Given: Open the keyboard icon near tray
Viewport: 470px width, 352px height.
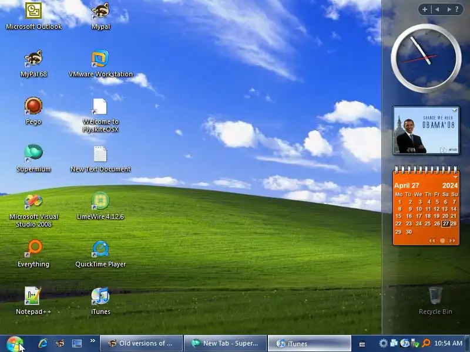Looking at the screenshot, I should 362,344.
